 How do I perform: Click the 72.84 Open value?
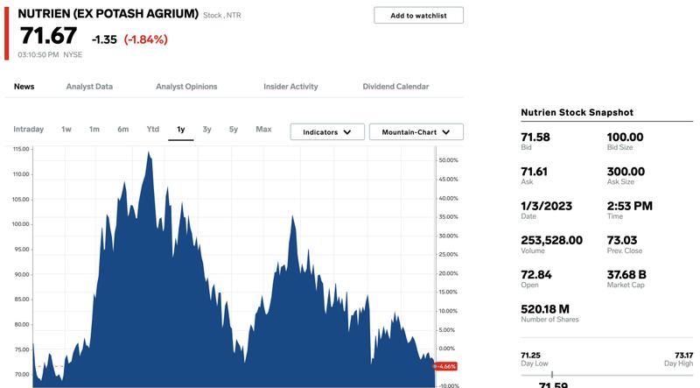536,275
